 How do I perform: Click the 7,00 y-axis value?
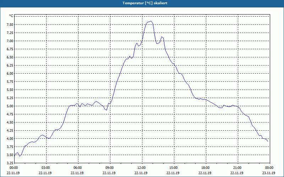10,41
